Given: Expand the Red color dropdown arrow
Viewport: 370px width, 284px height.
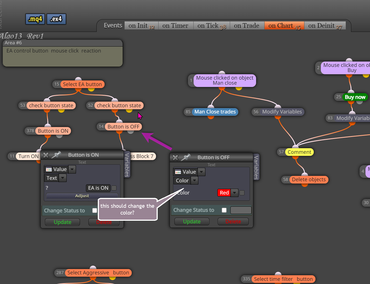Looking at the screenshot, I should point(234,193).
